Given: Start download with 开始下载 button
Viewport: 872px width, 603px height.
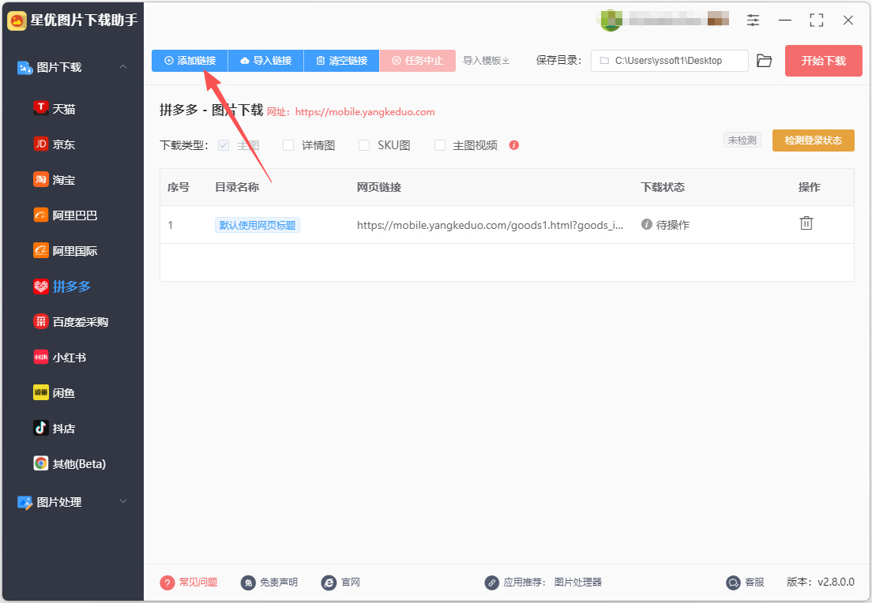Looking at the screenshot, I should 824,61.
